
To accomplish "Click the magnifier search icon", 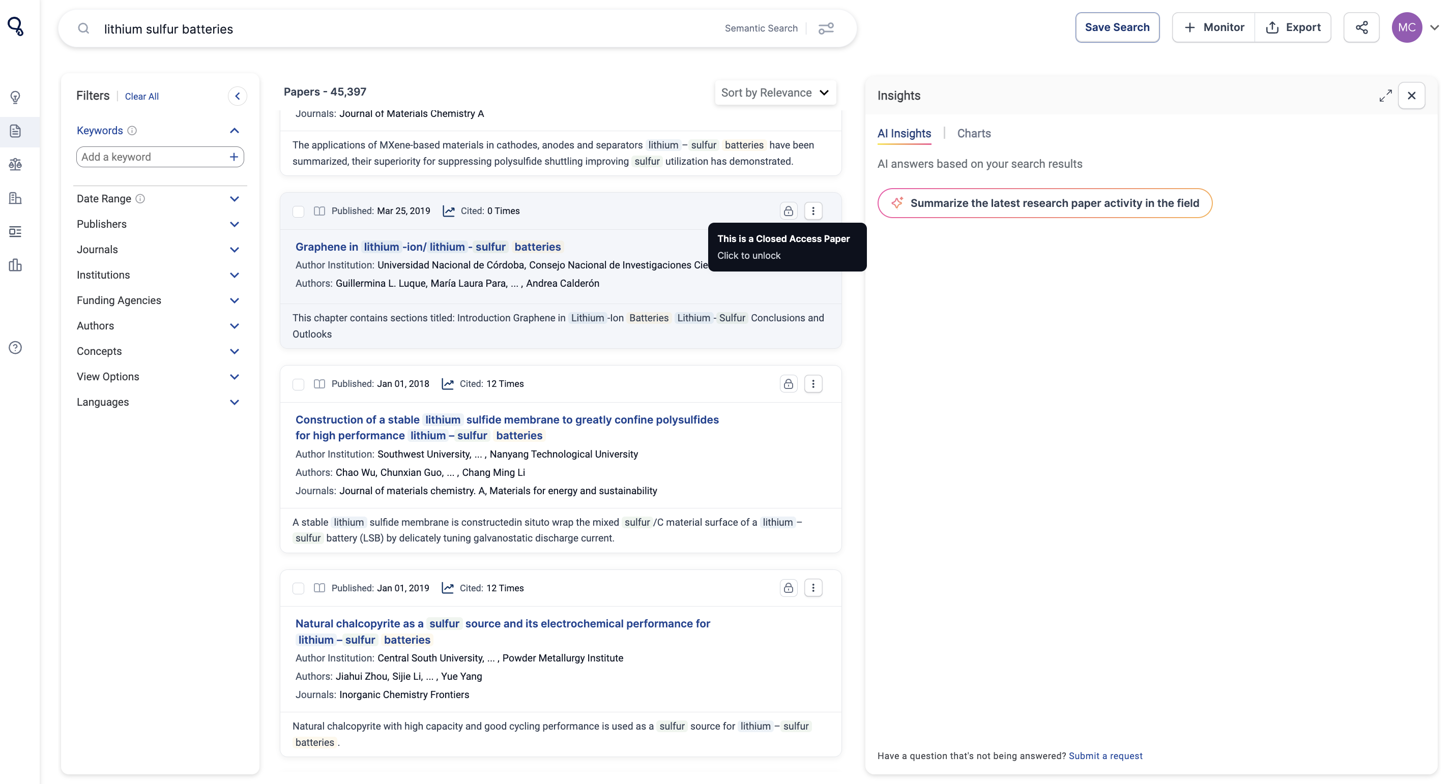I will [x=83, y=28].
